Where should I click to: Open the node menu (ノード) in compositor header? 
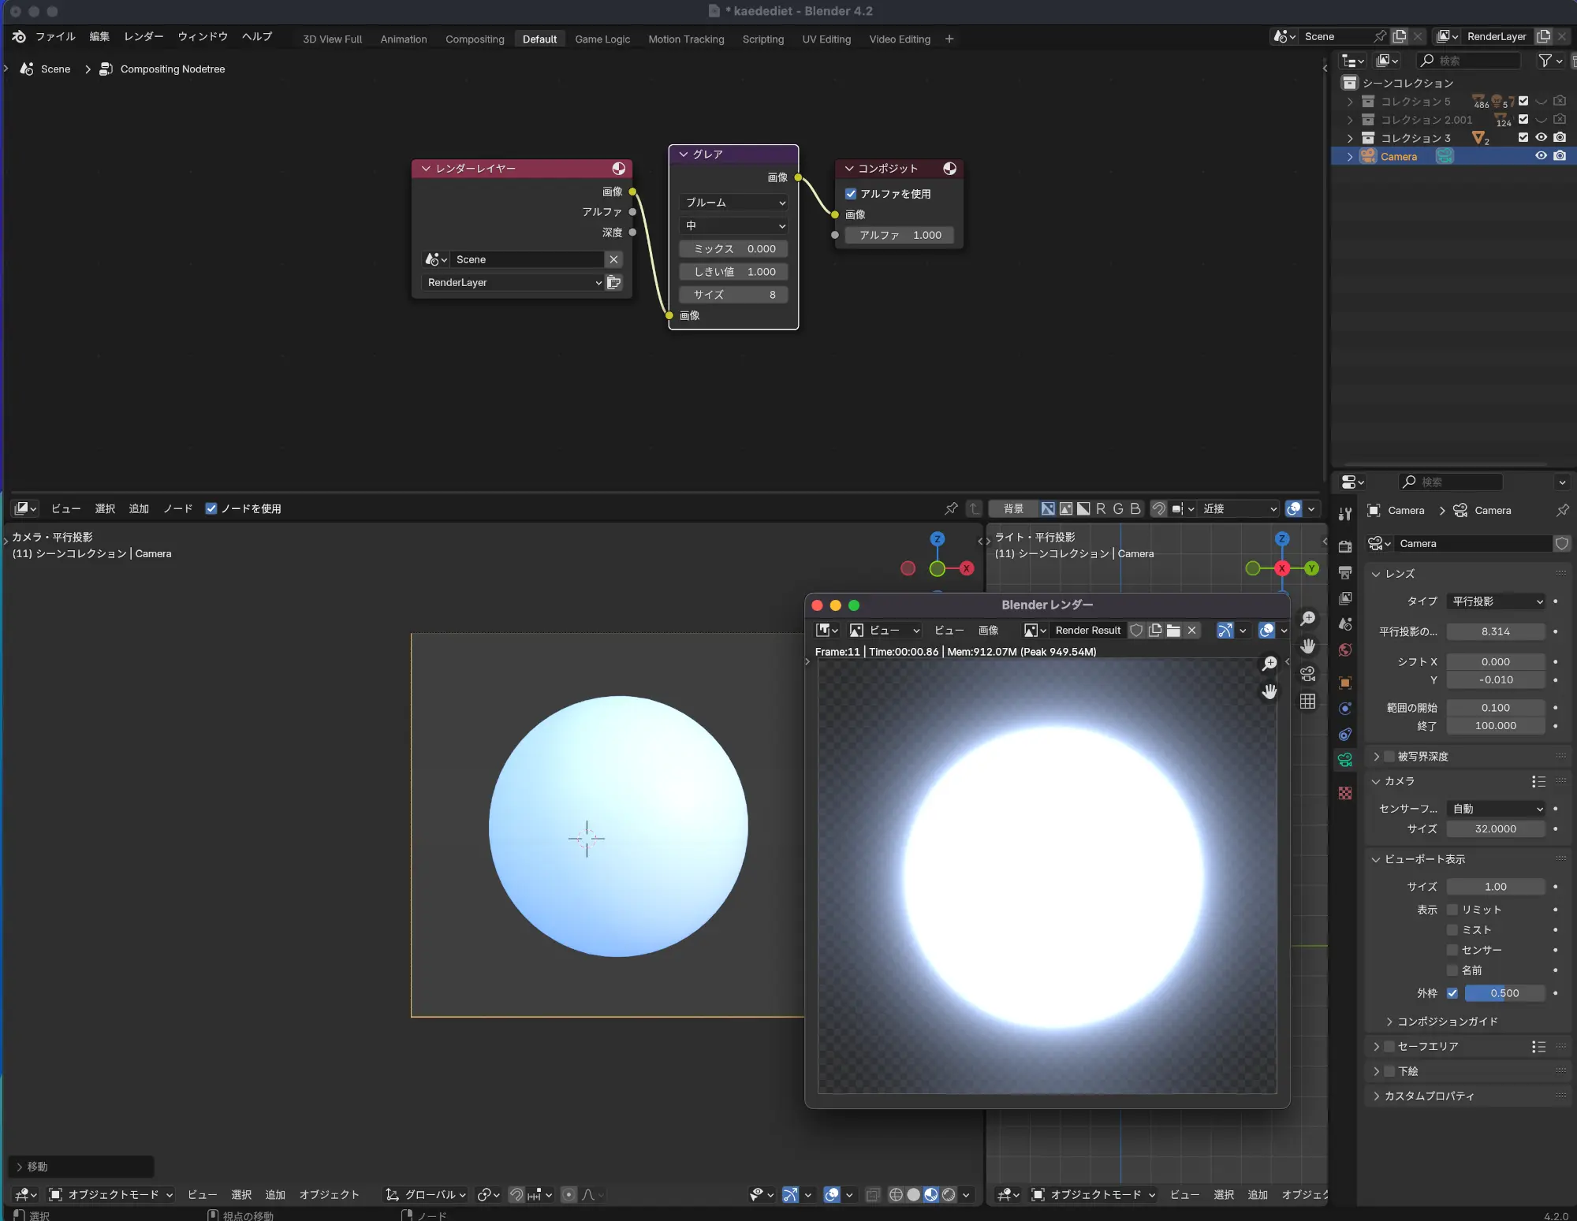(x=177, y=508)
